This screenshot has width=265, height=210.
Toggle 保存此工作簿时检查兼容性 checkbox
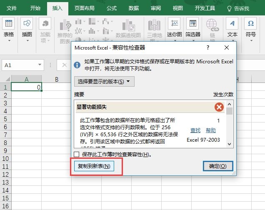coord(77,154)
